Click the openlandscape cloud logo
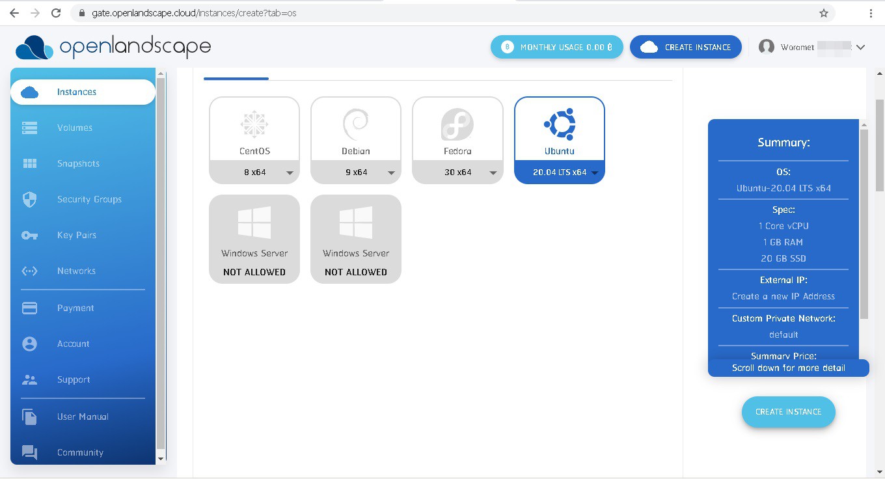The width and height of the screenshot is (885, 479). click(x=34, y=48)
